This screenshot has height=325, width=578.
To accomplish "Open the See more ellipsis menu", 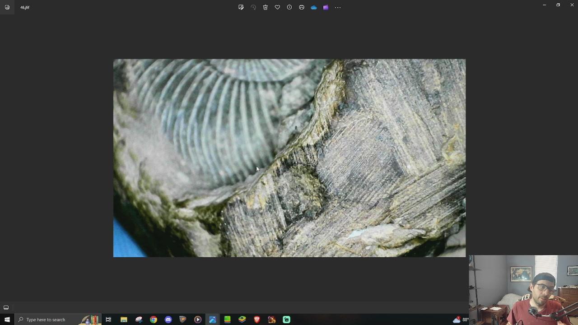I will point(338,7).
